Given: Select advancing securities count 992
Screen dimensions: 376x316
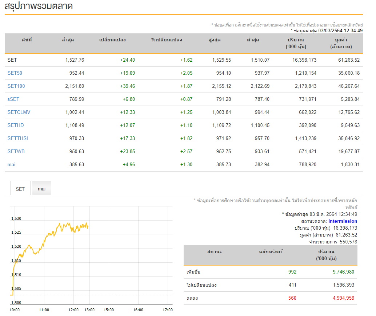Looking at the screenshot, I should 292,272.
